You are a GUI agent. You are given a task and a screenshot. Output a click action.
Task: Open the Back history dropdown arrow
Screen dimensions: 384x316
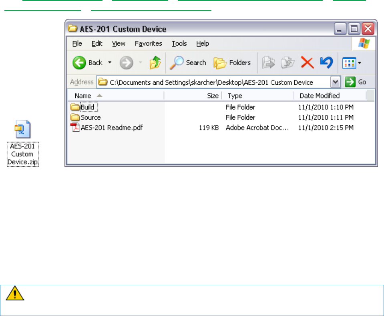pyautogui.click(x=110, y=63)
